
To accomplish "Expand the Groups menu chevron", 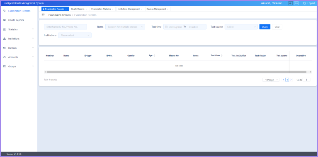I will 33,66.
